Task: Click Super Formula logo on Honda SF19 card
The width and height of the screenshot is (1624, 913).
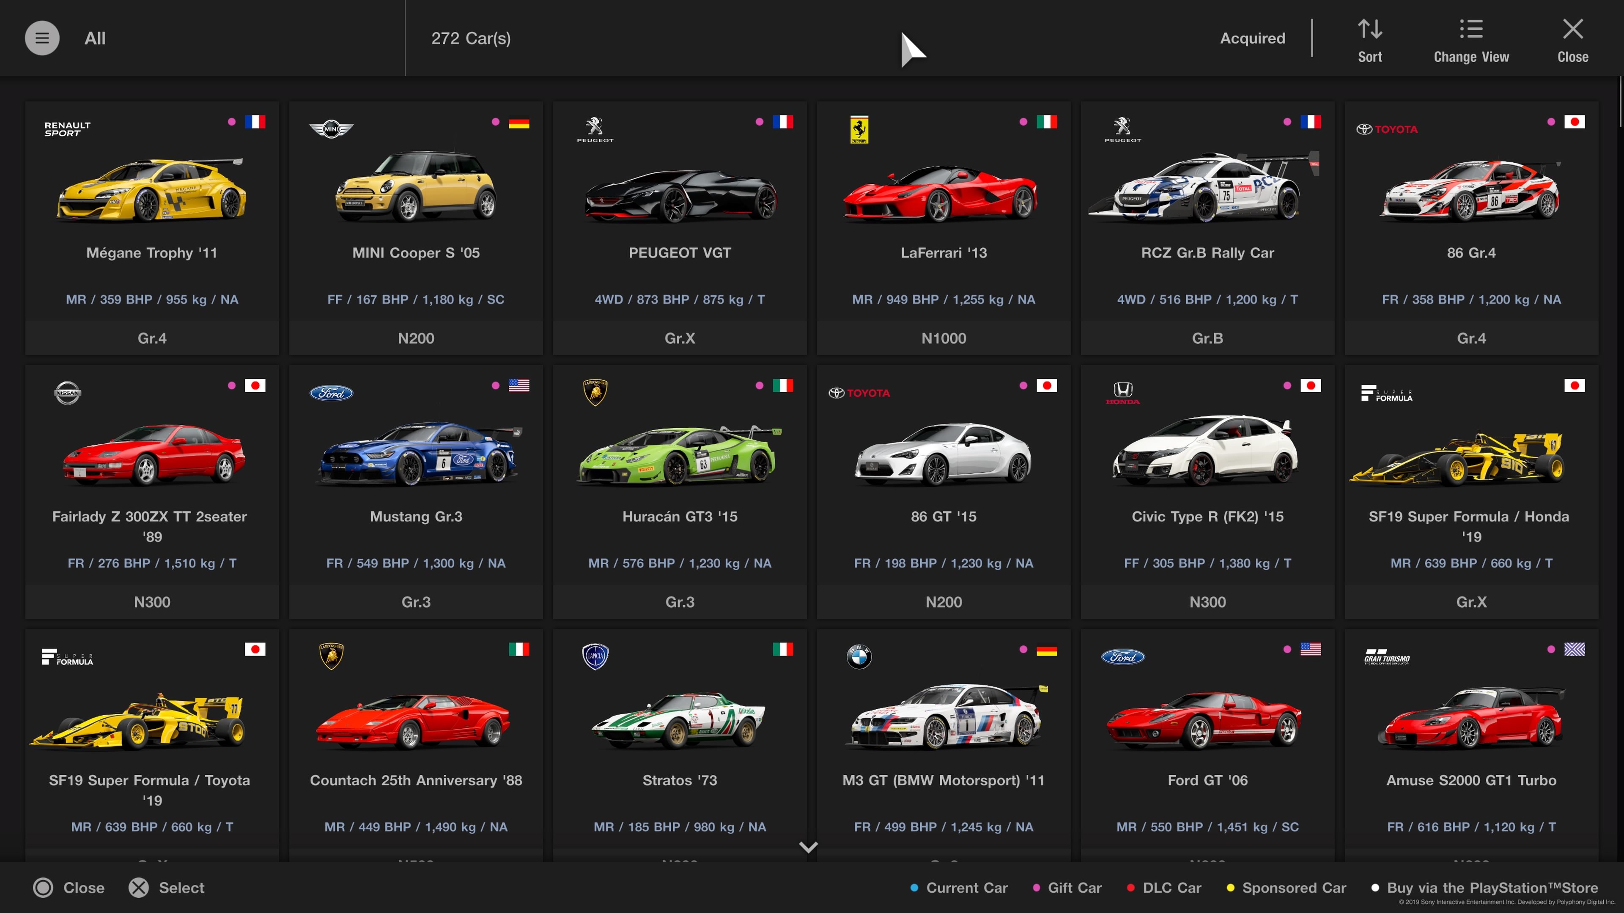Action: (x=1386, y=393)
